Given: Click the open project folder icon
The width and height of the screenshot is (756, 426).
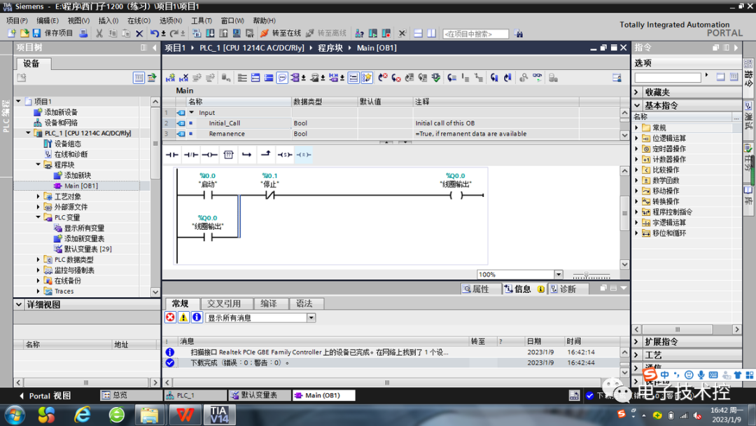Looking at the screenshot, I should [24, 34].
